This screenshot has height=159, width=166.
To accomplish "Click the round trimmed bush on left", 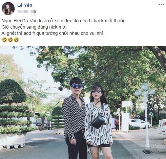I will 12,91.
